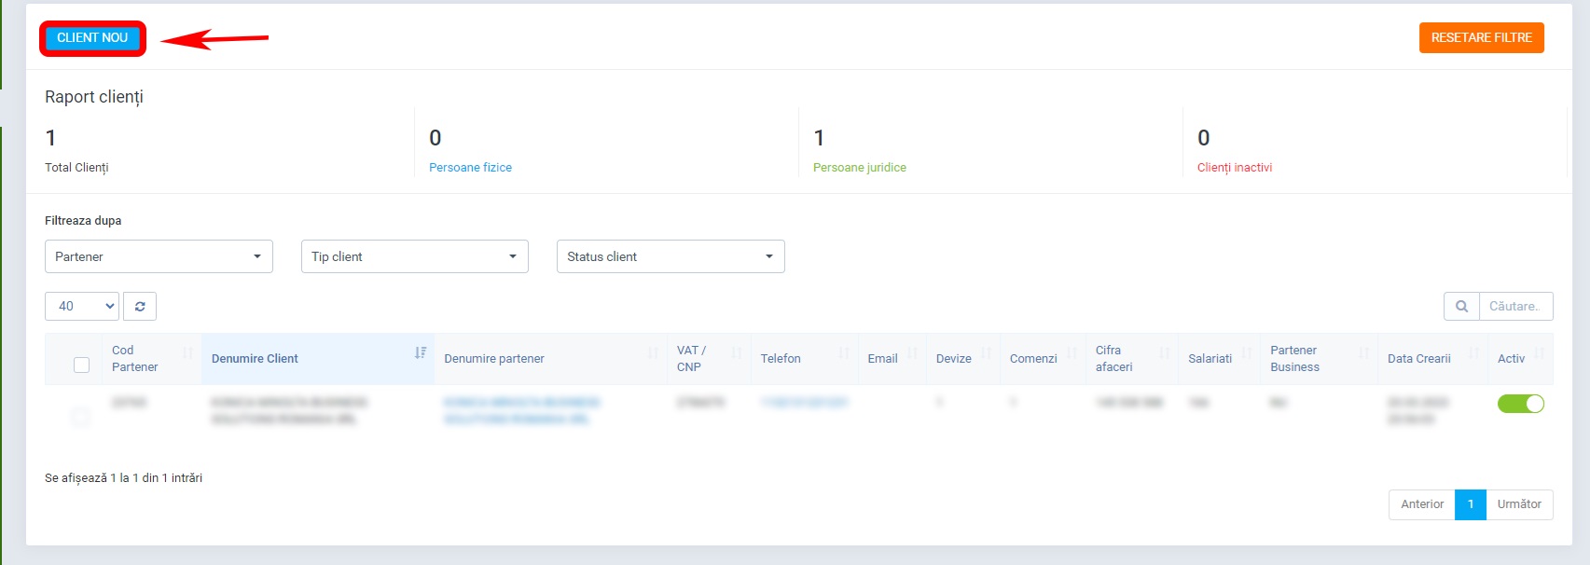Image resolution: width=1590 pixels, height=565 pixels.
Task: Click sort arrows on Denumire partener column
Action: pos(653,352)
